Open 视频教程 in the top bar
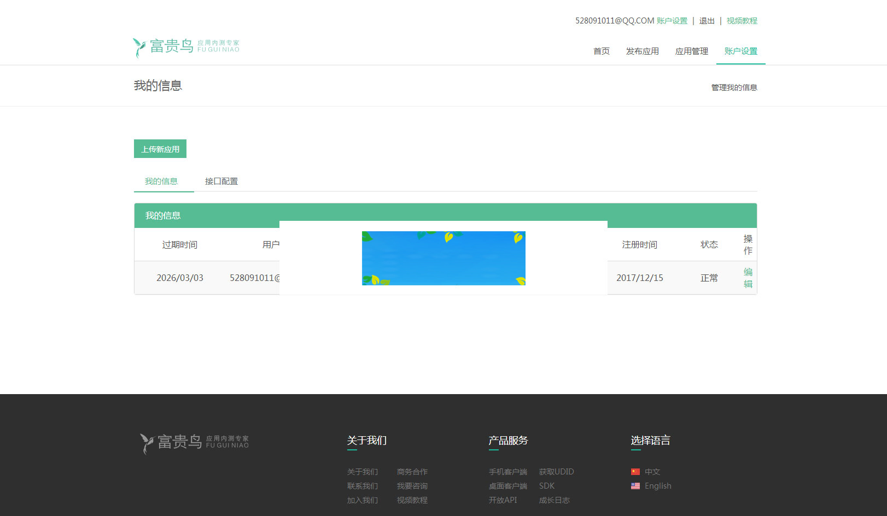 [x=742, y=20]
